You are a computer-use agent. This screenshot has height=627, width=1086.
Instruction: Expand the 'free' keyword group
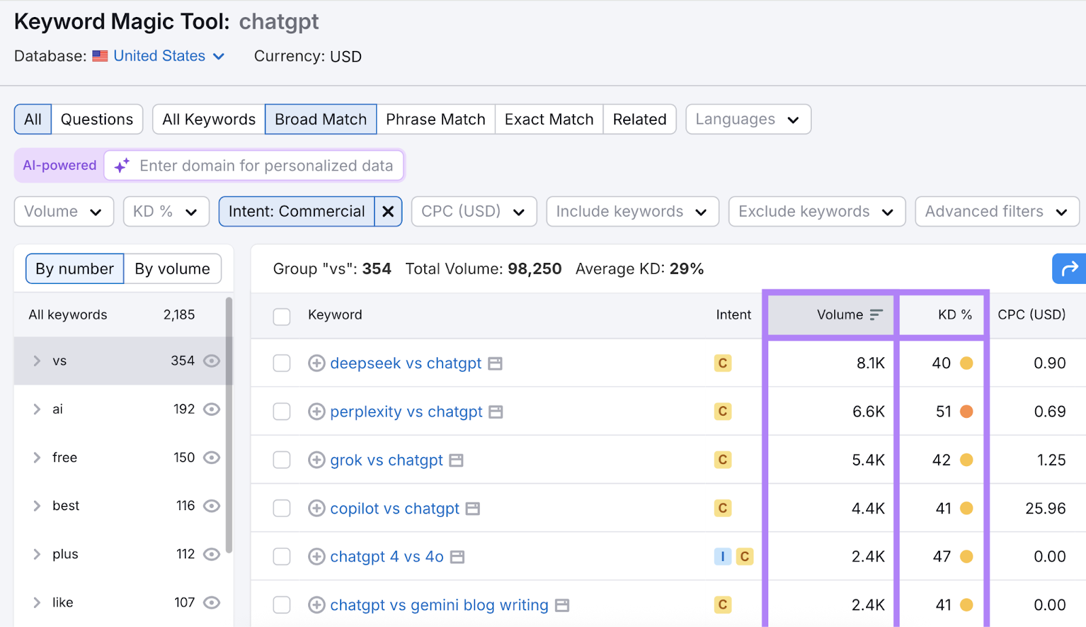(x=37, y=457)
